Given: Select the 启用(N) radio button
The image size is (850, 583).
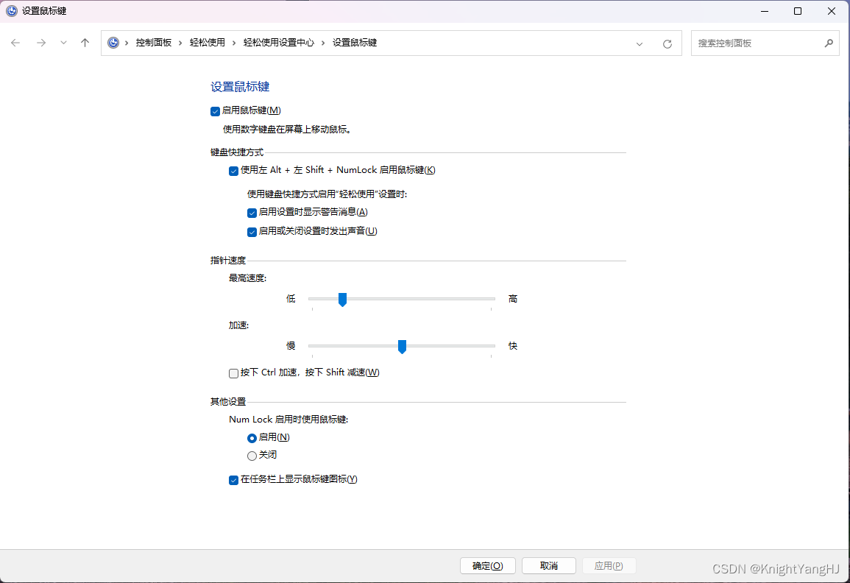Looking at the screenshot, I should tap(252, 438).
